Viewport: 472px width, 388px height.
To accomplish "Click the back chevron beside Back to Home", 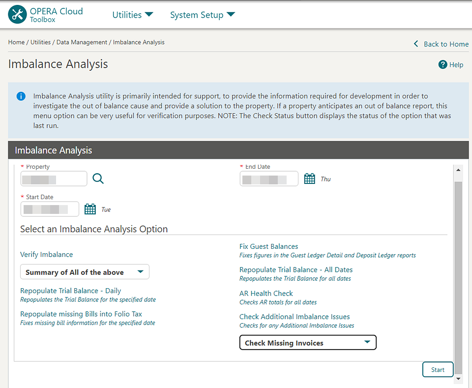I will click(x=415, y=44).
